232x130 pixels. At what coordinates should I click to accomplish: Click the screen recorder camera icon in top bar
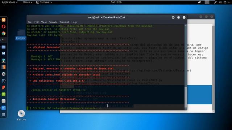(x=199, y=2)
